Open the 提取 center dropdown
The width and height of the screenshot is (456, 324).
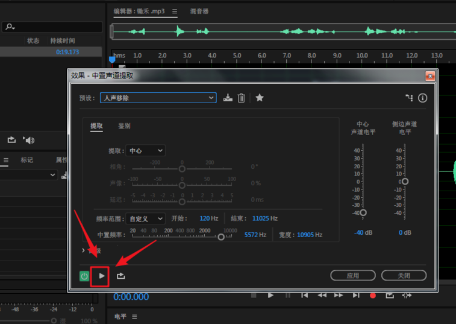pos(145,151)
